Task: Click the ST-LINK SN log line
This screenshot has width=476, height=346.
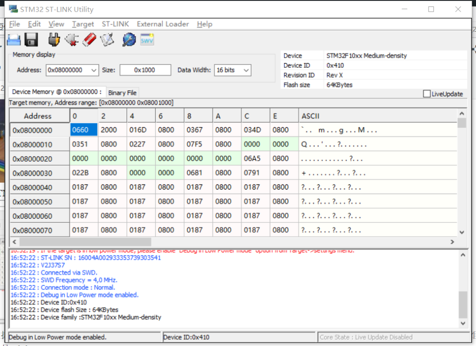Action: point(86,258)
